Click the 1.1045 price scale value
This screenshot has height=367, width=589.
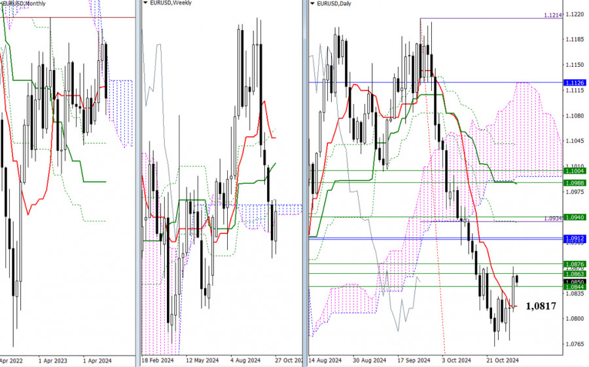[x=575, y=141]
